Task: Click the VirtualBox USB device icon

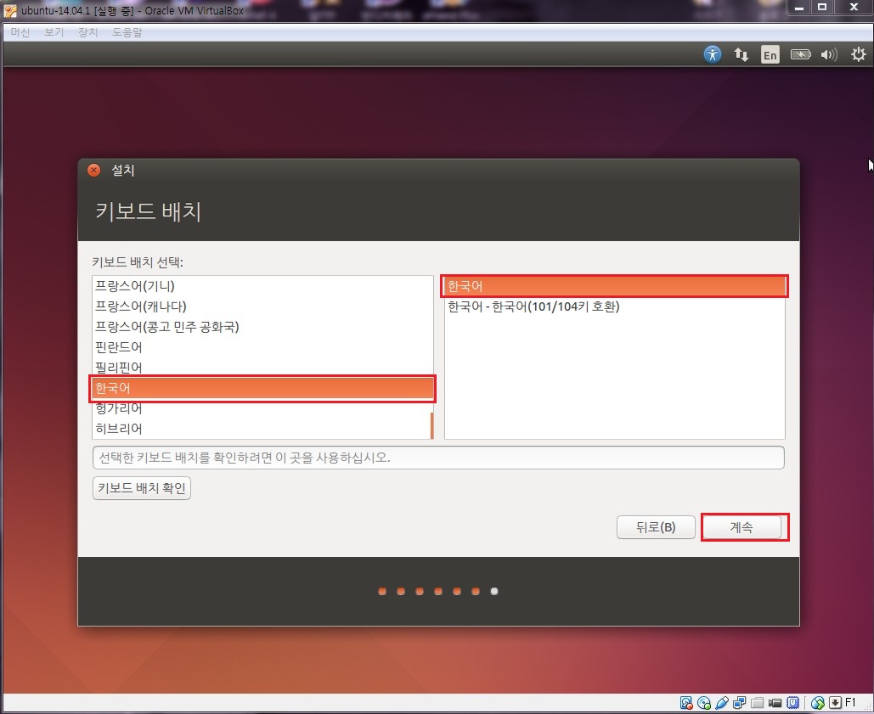Action: pyautogui.click(x=722, y=703)
